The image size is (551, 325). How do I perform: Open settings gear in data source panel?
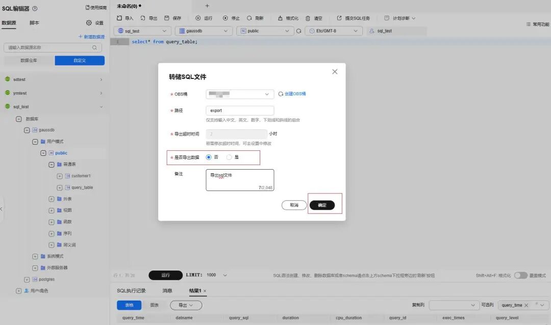[89, 23]
